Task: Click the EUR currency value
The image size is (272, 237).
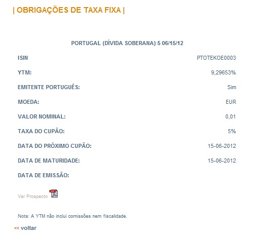Action: [231, 102]
